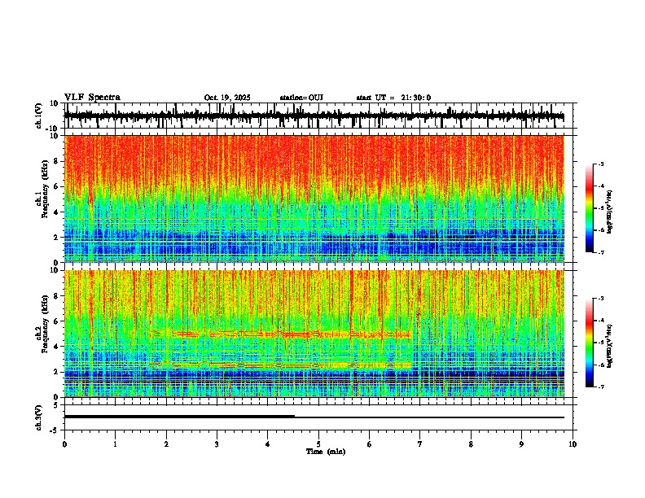645x498 pixels.
Task: Click the "-3" label on ch.1 color scale
Action: pyautogui.click(x=600, y=164)
